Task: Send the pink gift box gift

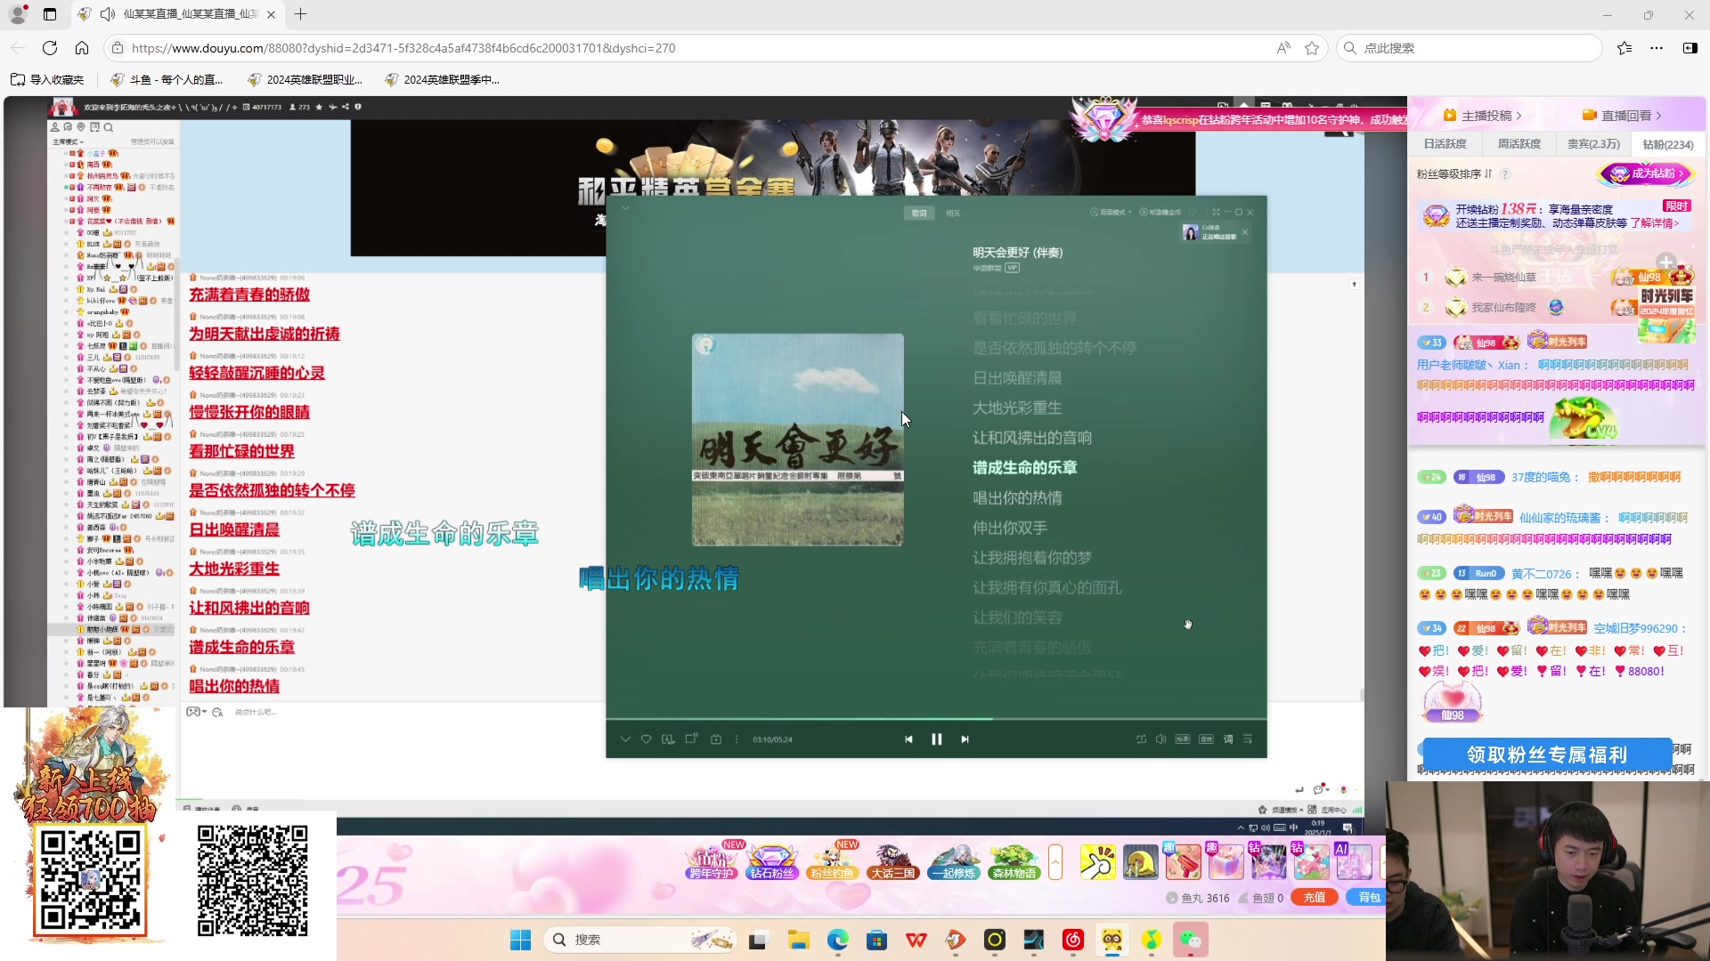Action: coord(1225,862)
